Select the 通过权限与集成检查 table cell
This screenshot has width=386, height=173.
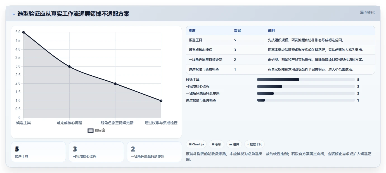[204, 69]
